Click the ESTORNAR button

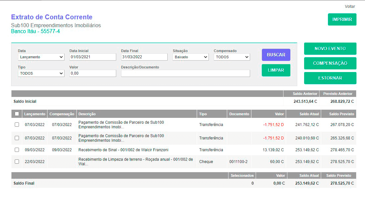pos(330,78)
